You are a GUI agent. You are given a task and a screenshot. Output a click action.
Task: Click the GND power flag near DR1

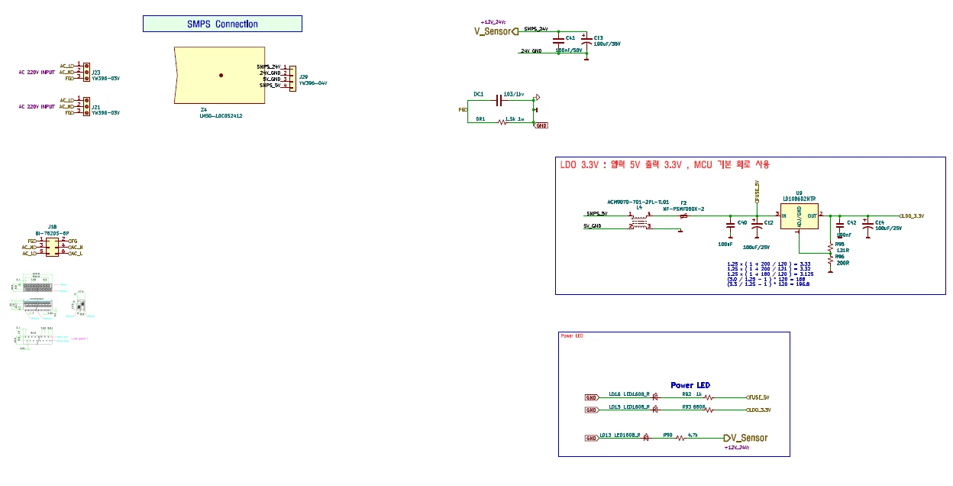[x=541, y=125]
